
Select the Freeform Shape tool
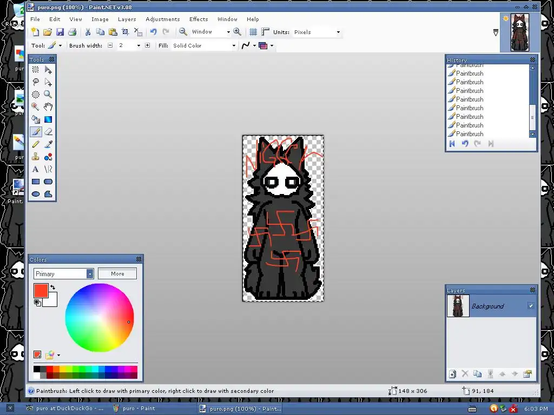(x=48, y=194)
